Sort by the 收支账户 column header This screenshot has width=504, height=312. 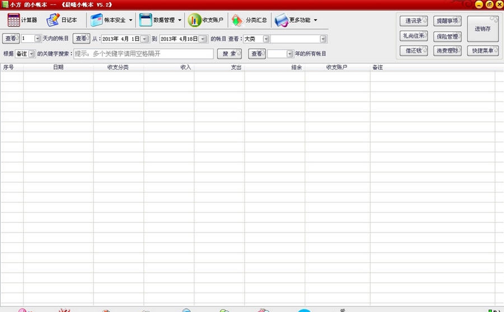(337, 68)
